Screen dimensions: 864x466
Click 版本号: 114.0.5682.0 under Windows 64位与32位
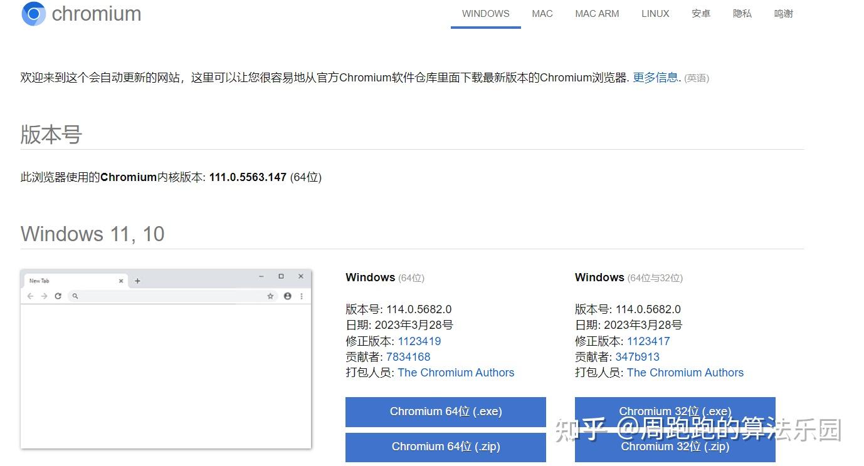[628, 309]
